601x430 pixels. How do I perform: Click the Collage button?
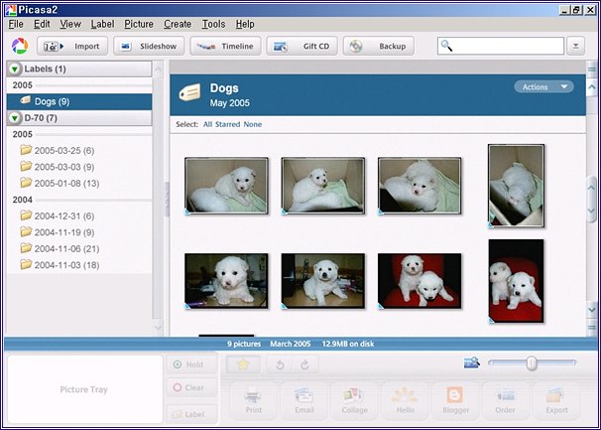352,400
